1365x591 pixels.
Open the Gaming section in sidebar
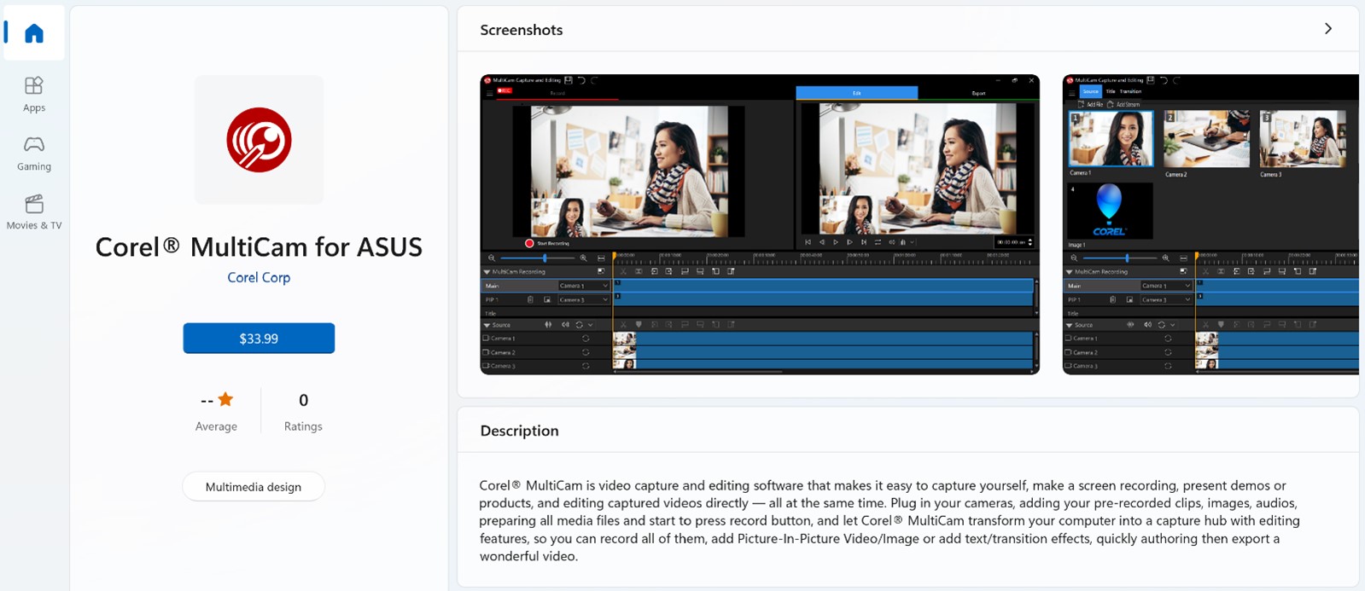point(34,153)
